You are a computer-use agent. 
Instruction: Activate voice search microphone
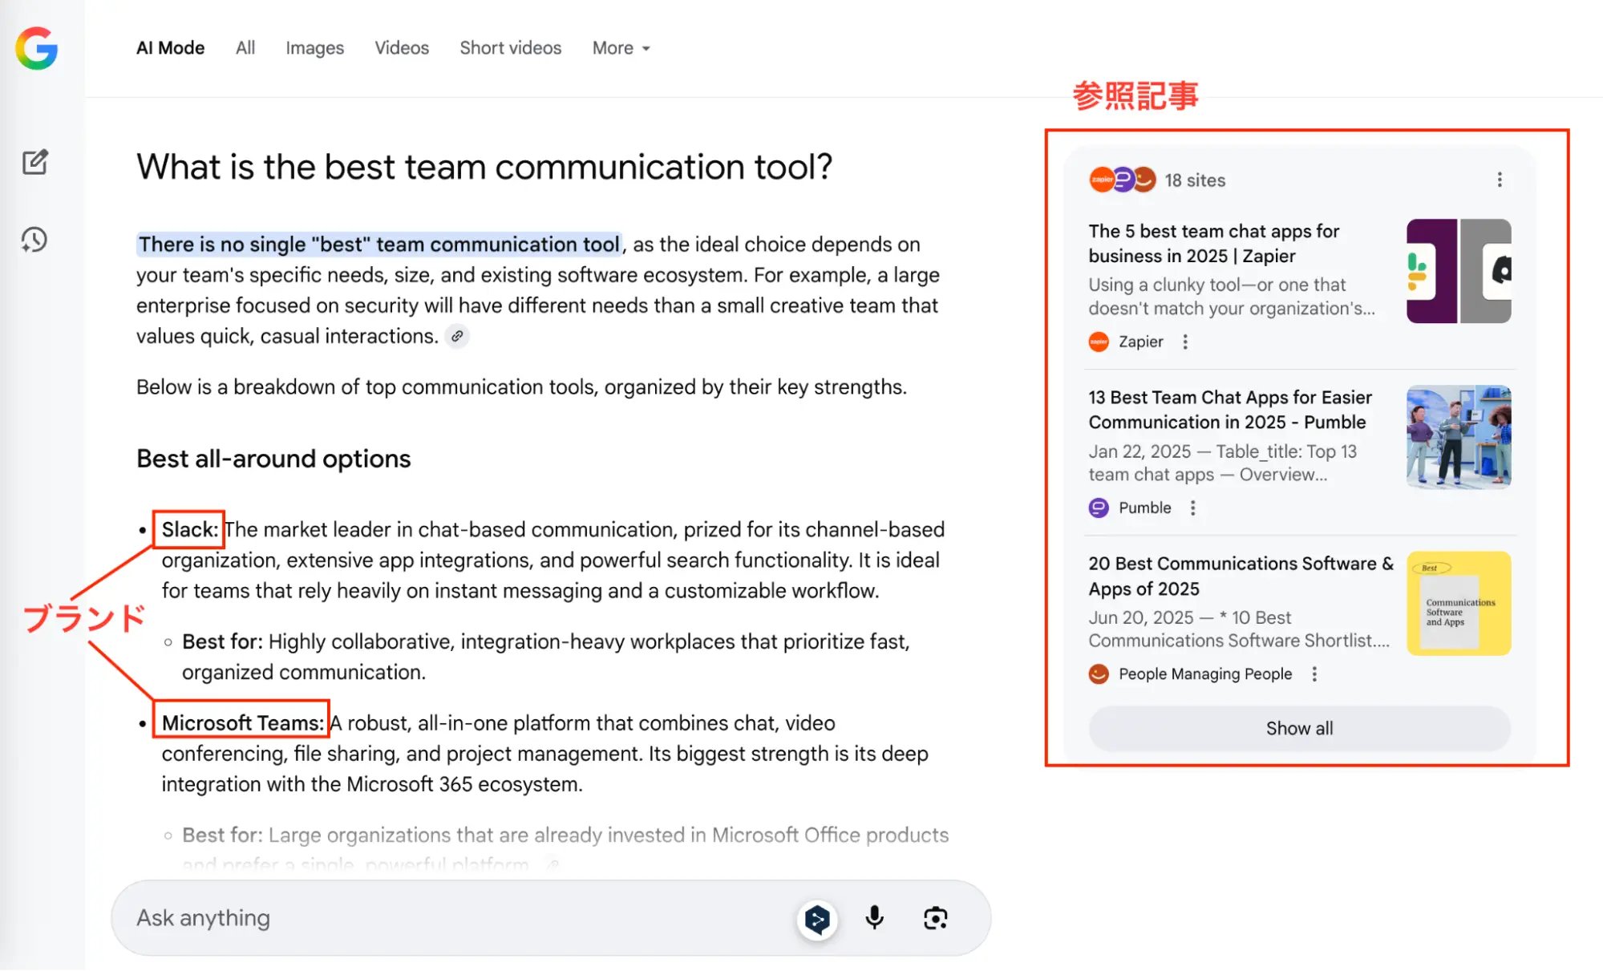pyautogui.click(x=875, y=918)
